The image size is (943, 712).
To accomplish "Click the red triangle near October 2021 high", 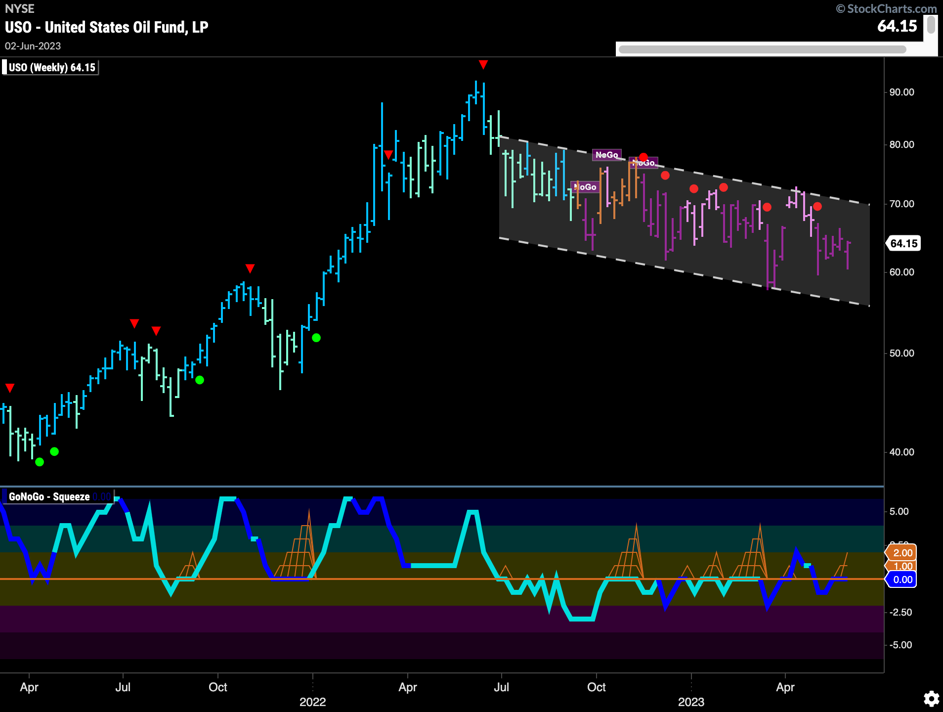I will pos(250,268).
